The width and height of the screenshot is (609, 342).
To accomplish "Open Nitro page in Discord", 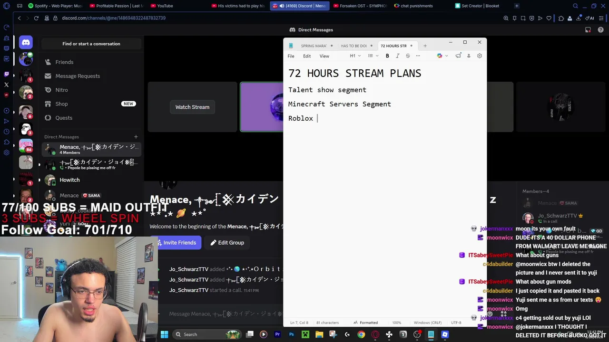I will click(x=91, y=90).
